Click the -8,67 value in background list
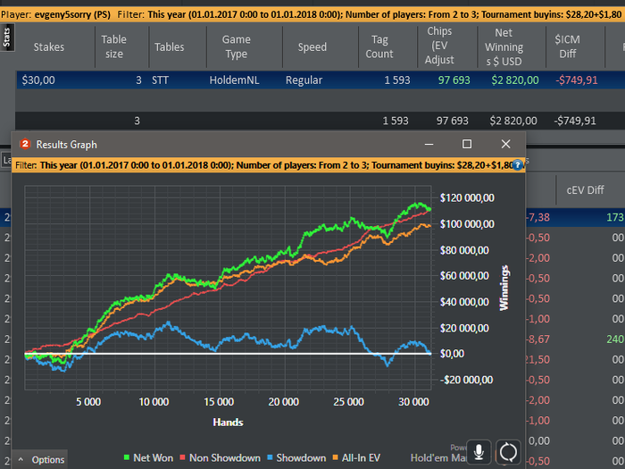Viewport: 625px width, 469px height. (537, 339)
